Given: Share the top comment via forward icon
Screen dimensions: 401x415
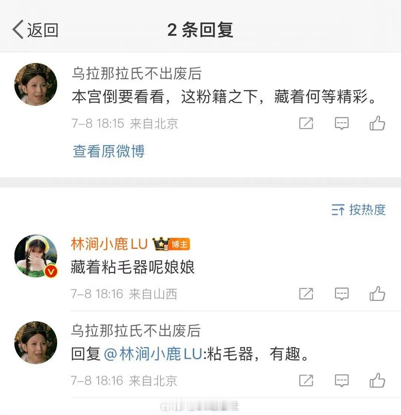Looking at the screenshot, I should (306, 123).
